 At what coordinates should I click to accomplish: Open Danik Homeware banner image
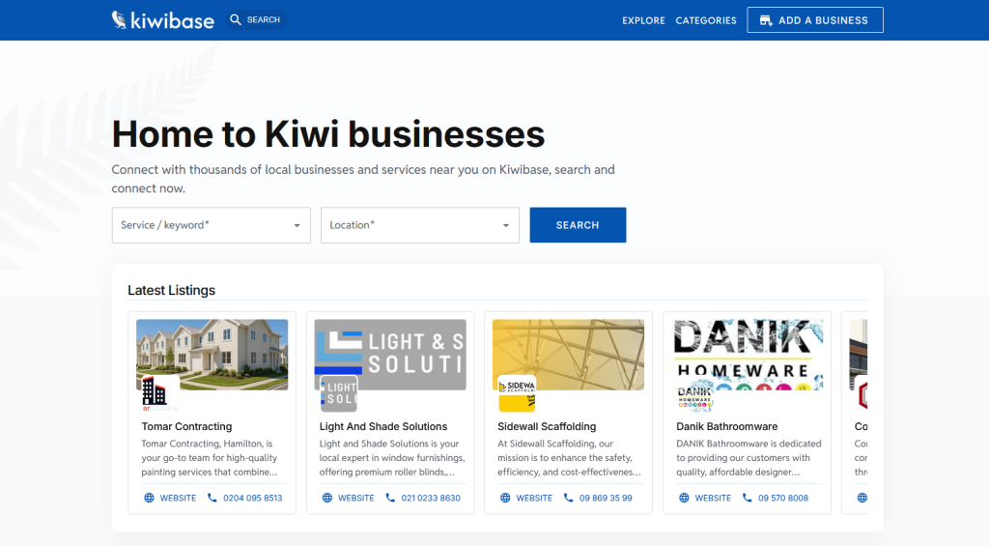(747, 354)
